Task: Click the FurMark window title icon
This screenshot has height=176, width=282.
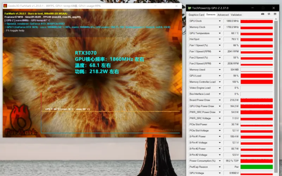Action: (5, 6)
